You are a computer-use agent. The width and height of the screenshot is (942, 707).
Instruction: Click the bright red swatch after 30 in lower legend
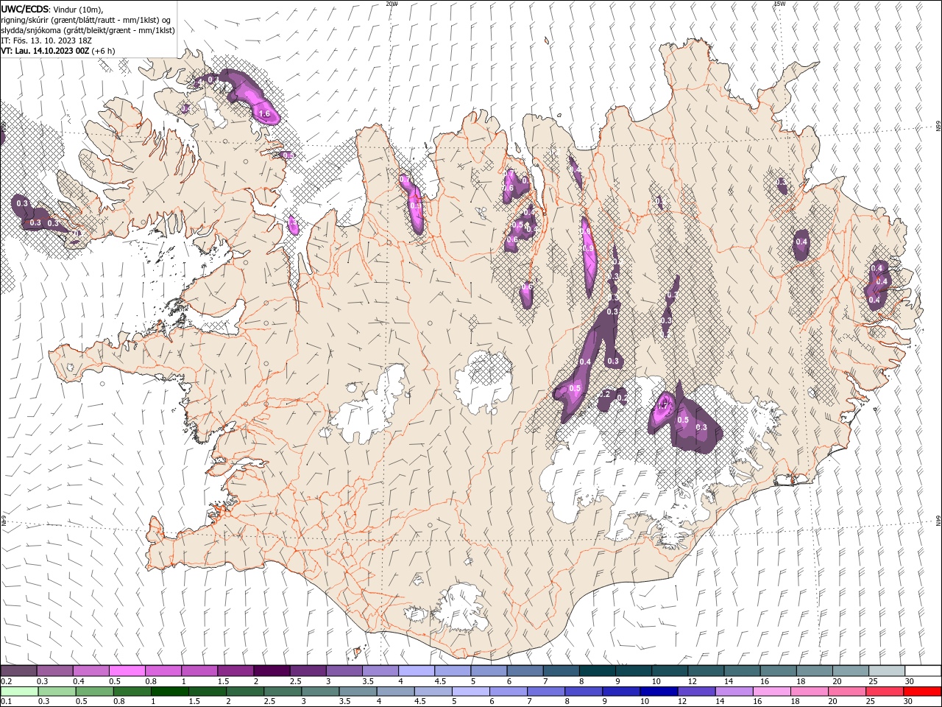pos(922,692)
